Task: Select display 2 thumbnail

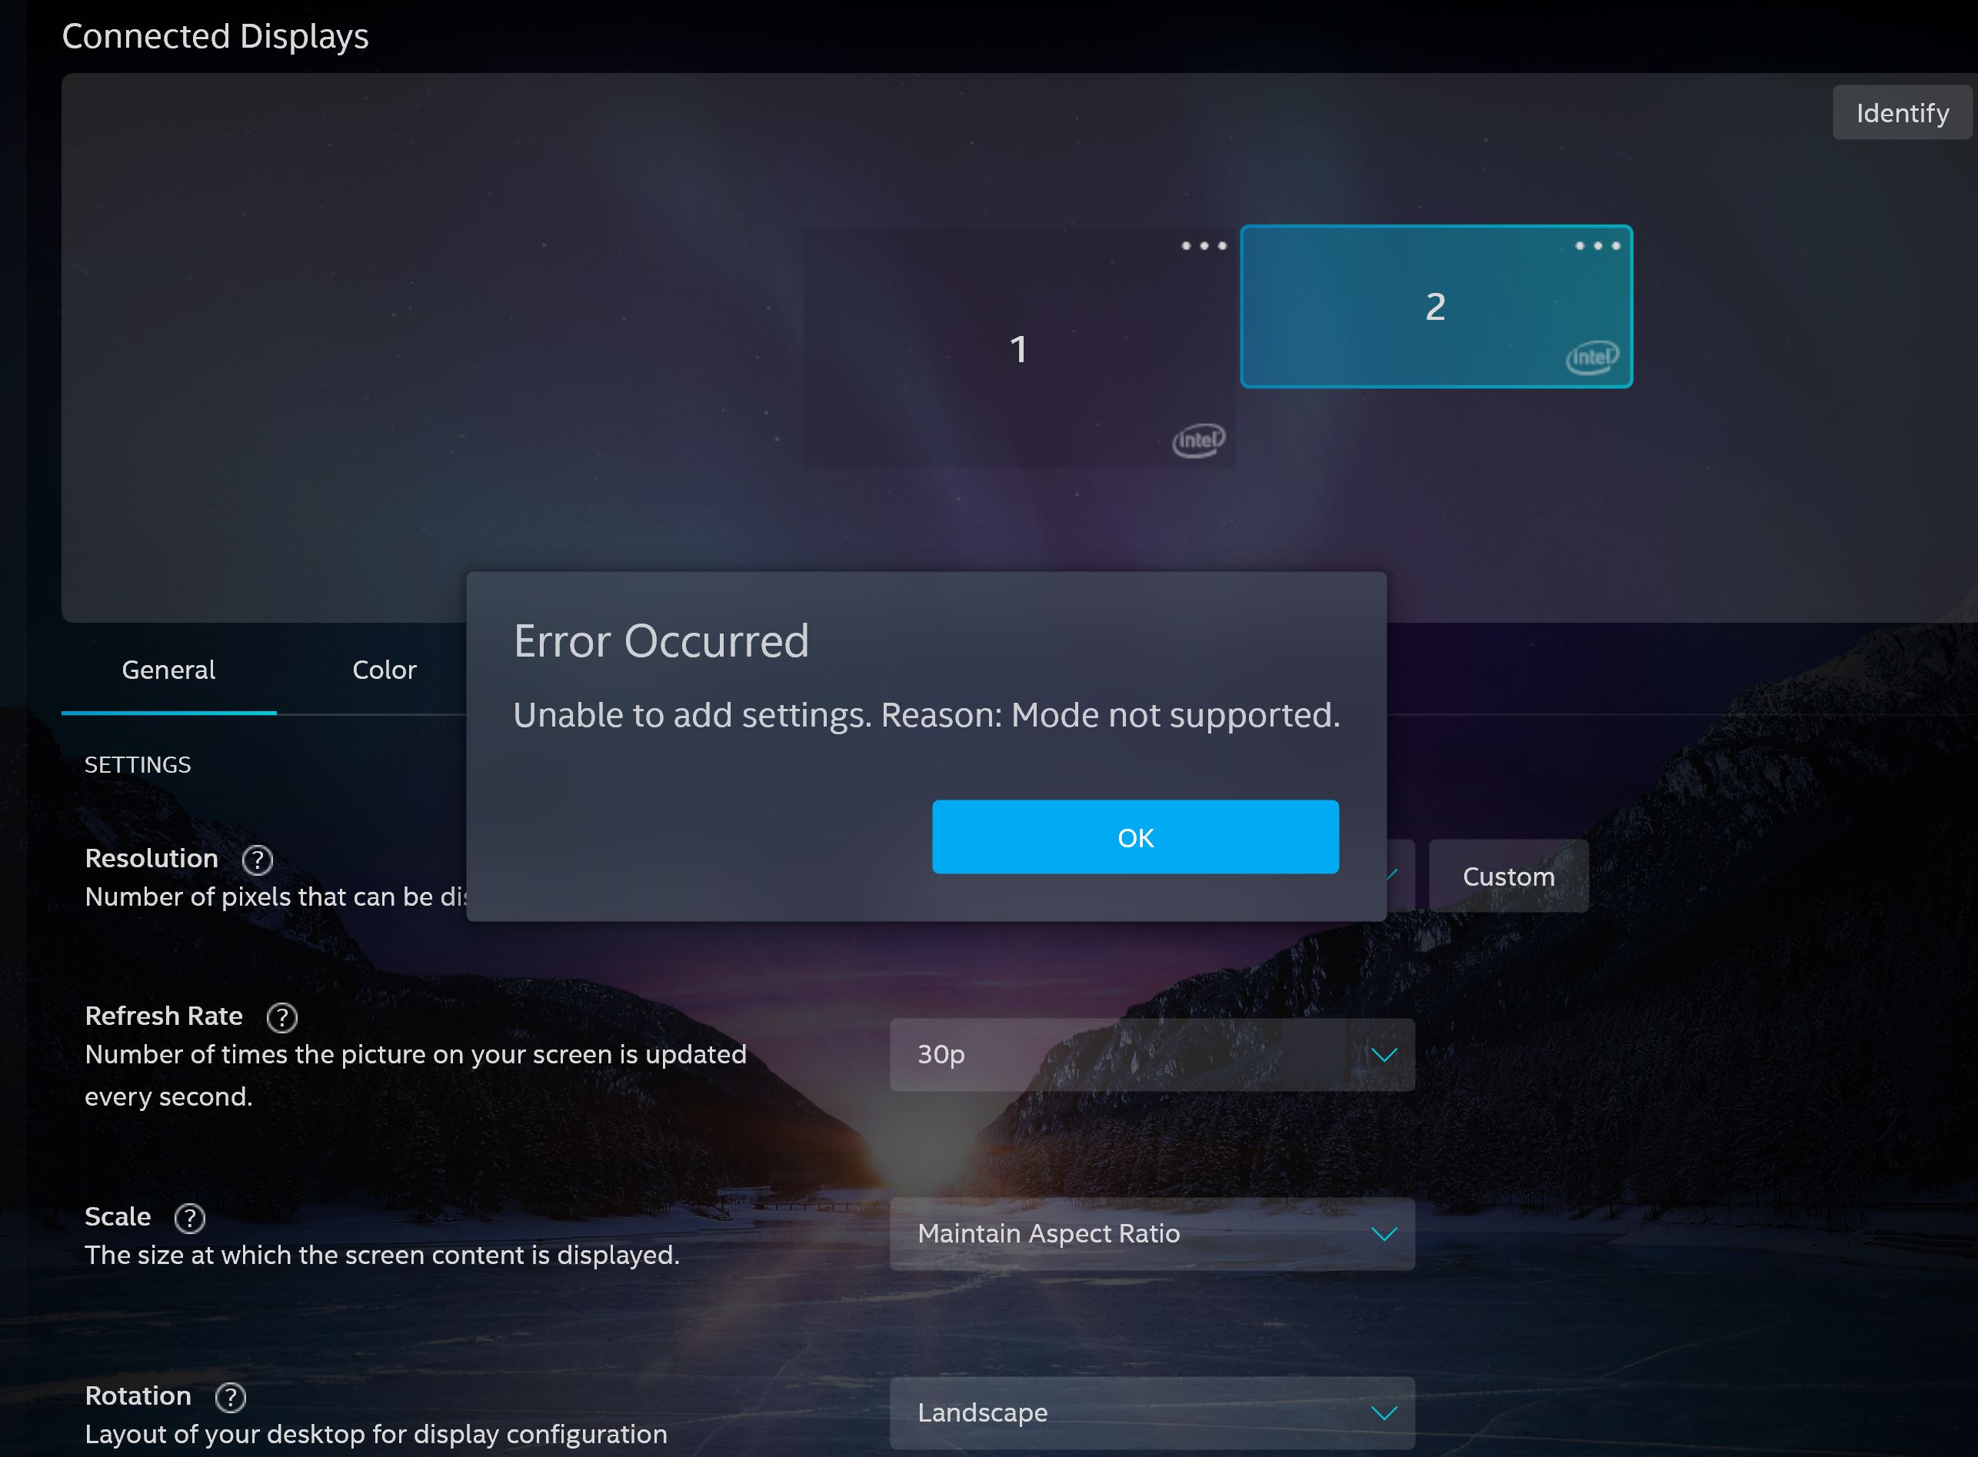Action: [1437, 307]
